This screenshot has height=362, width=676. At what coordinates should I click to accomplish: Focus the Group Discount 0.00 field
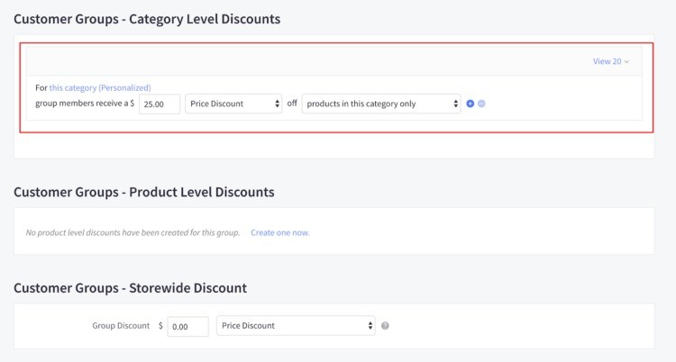[x=188, y=326]
